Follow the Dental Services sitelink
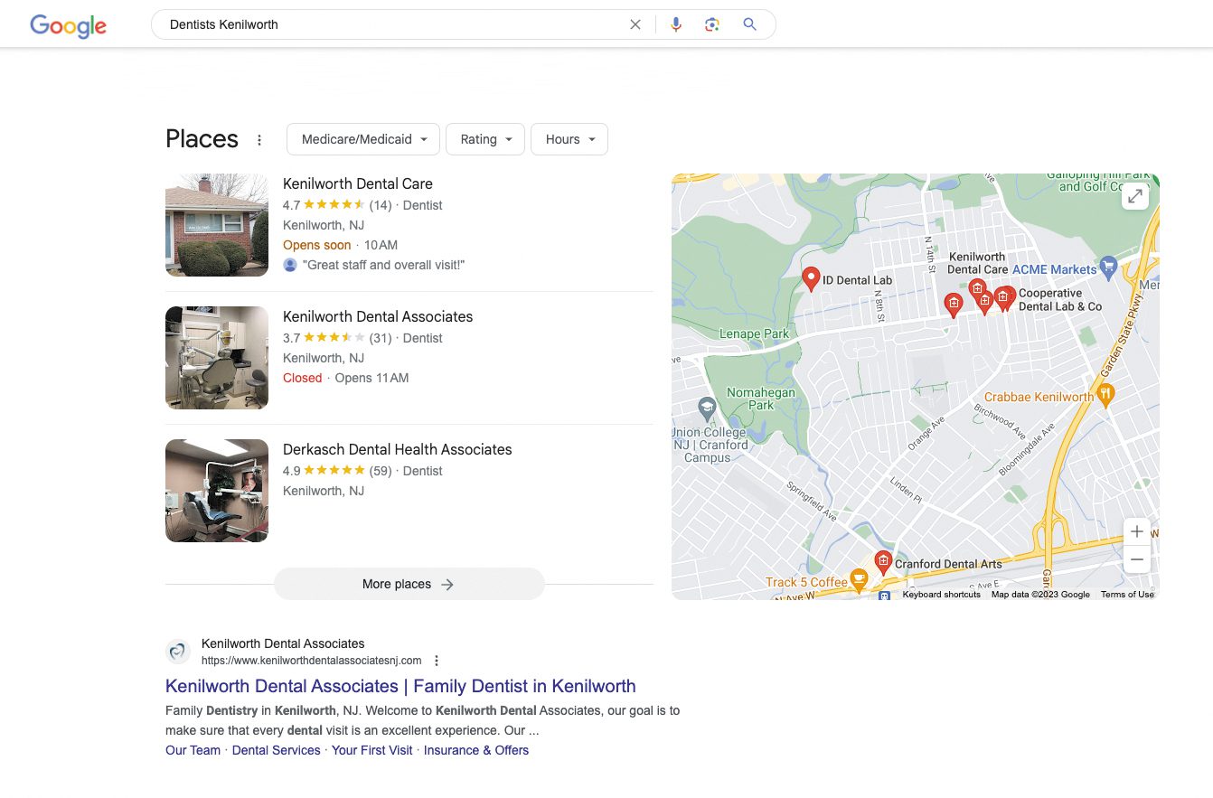Screen dimensions: 1213x798 click(x=277, y=750)
